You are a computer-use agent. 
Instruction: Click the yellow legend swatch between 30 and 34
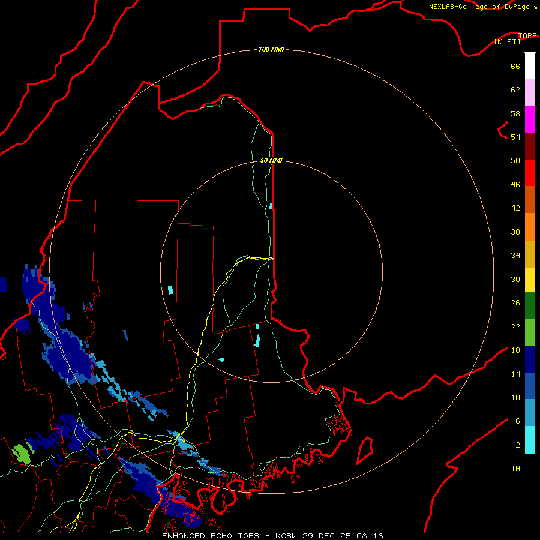pyautogui.click(x=530, y=279)
